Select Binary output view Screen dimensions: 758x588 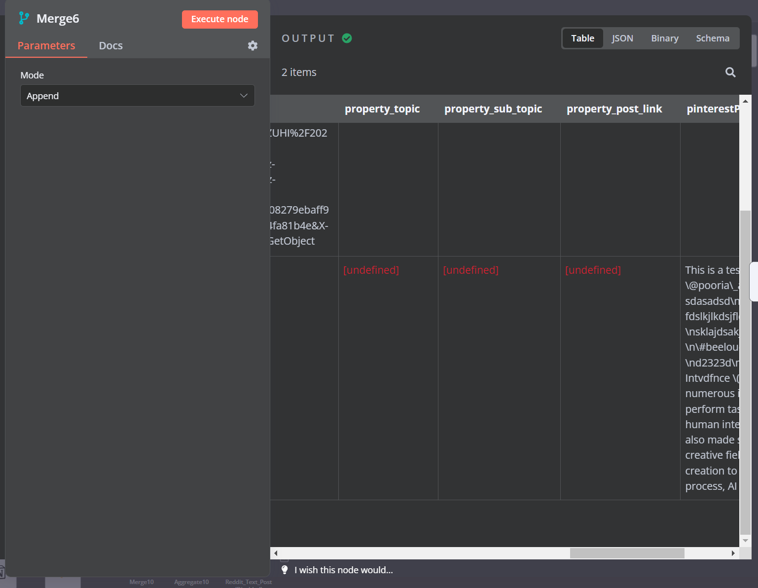pos(664,38)
